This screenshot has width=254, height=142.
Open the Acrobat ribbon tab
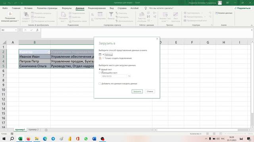coord(135,8)
